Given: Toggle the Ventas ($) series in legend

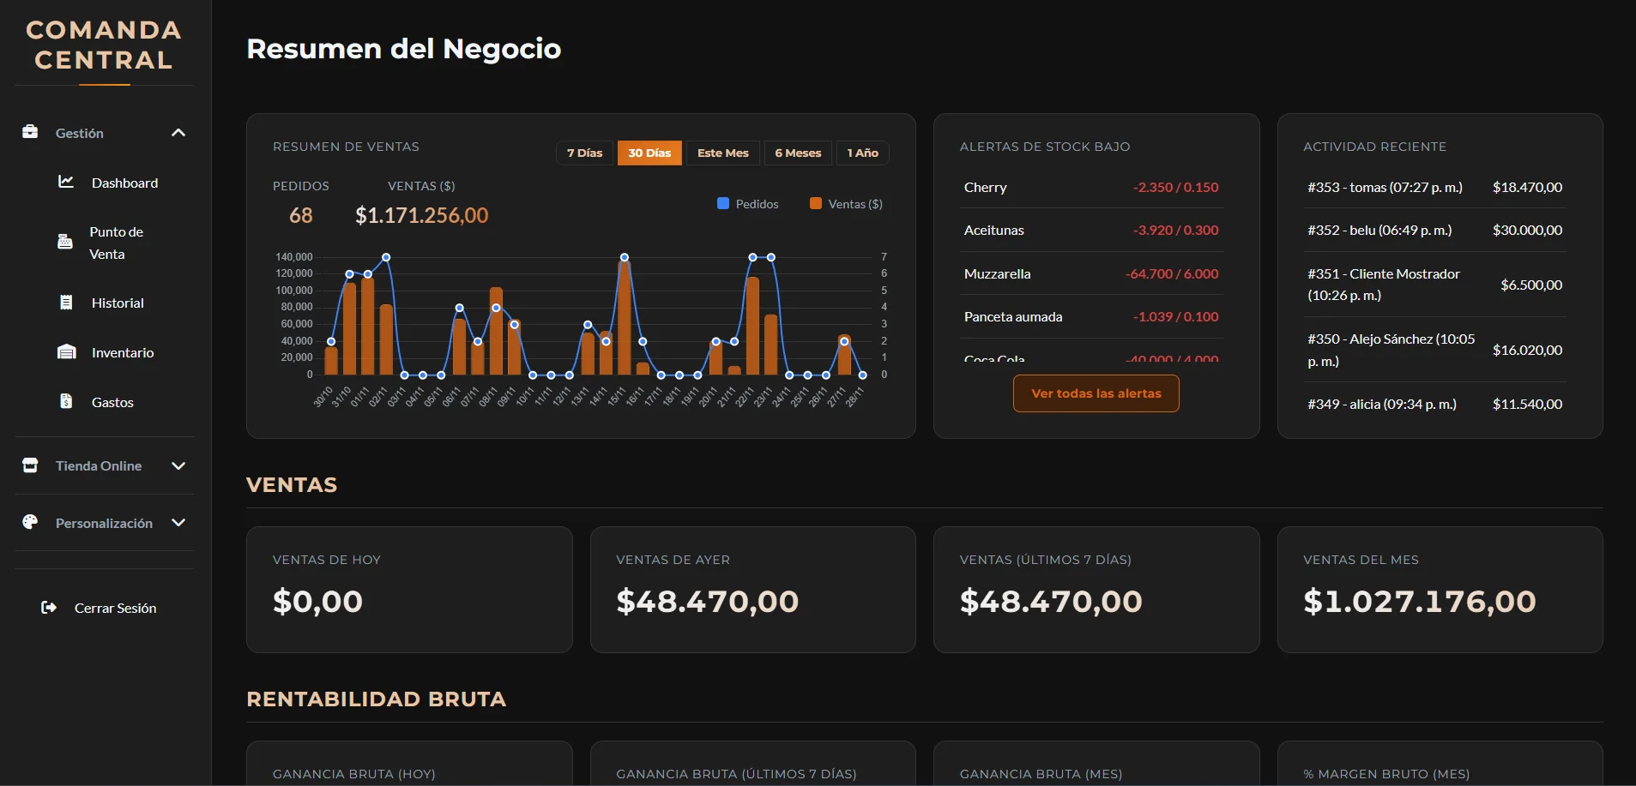Looking at the screenshot, I should click(846, 204).
